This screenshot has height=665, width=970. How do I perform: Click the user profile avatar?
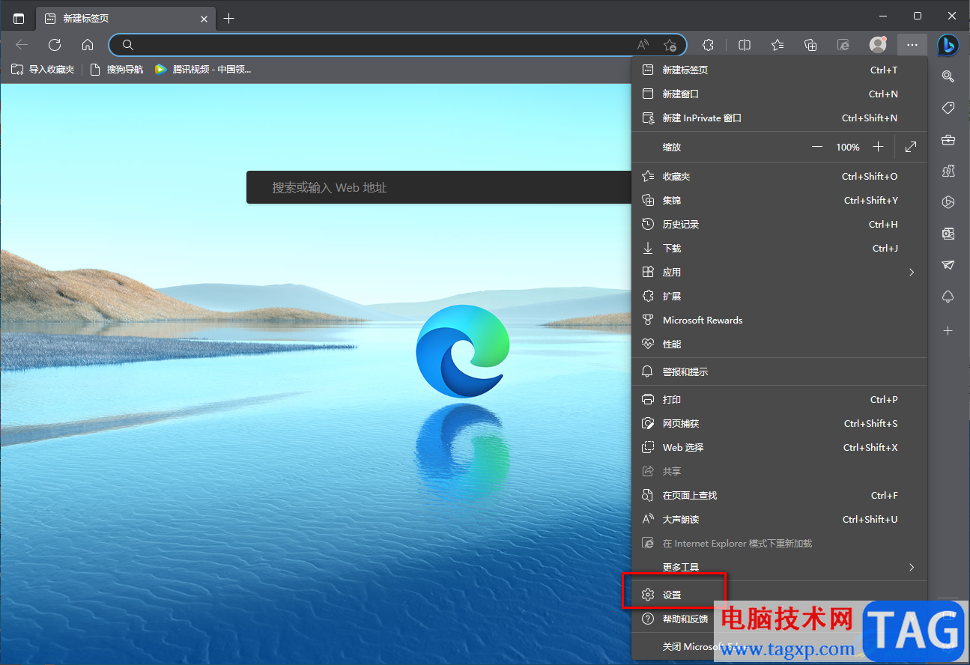pyautogui.click(x=878, y=45)
